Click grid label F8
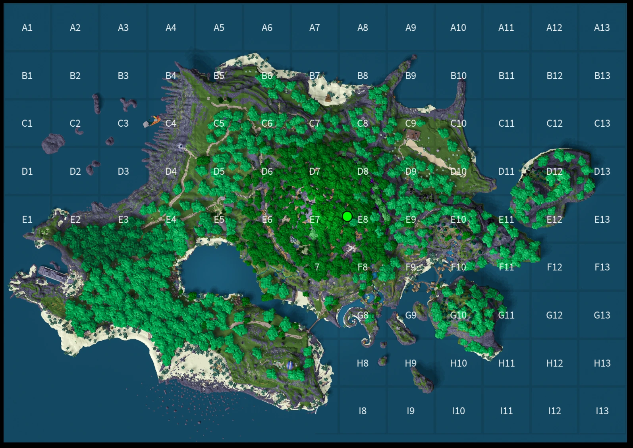 (363, 267)
